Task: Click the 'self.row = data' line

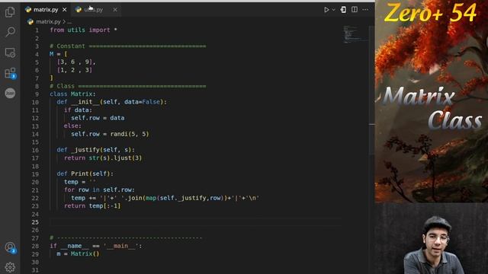Action: pos(98,118)
